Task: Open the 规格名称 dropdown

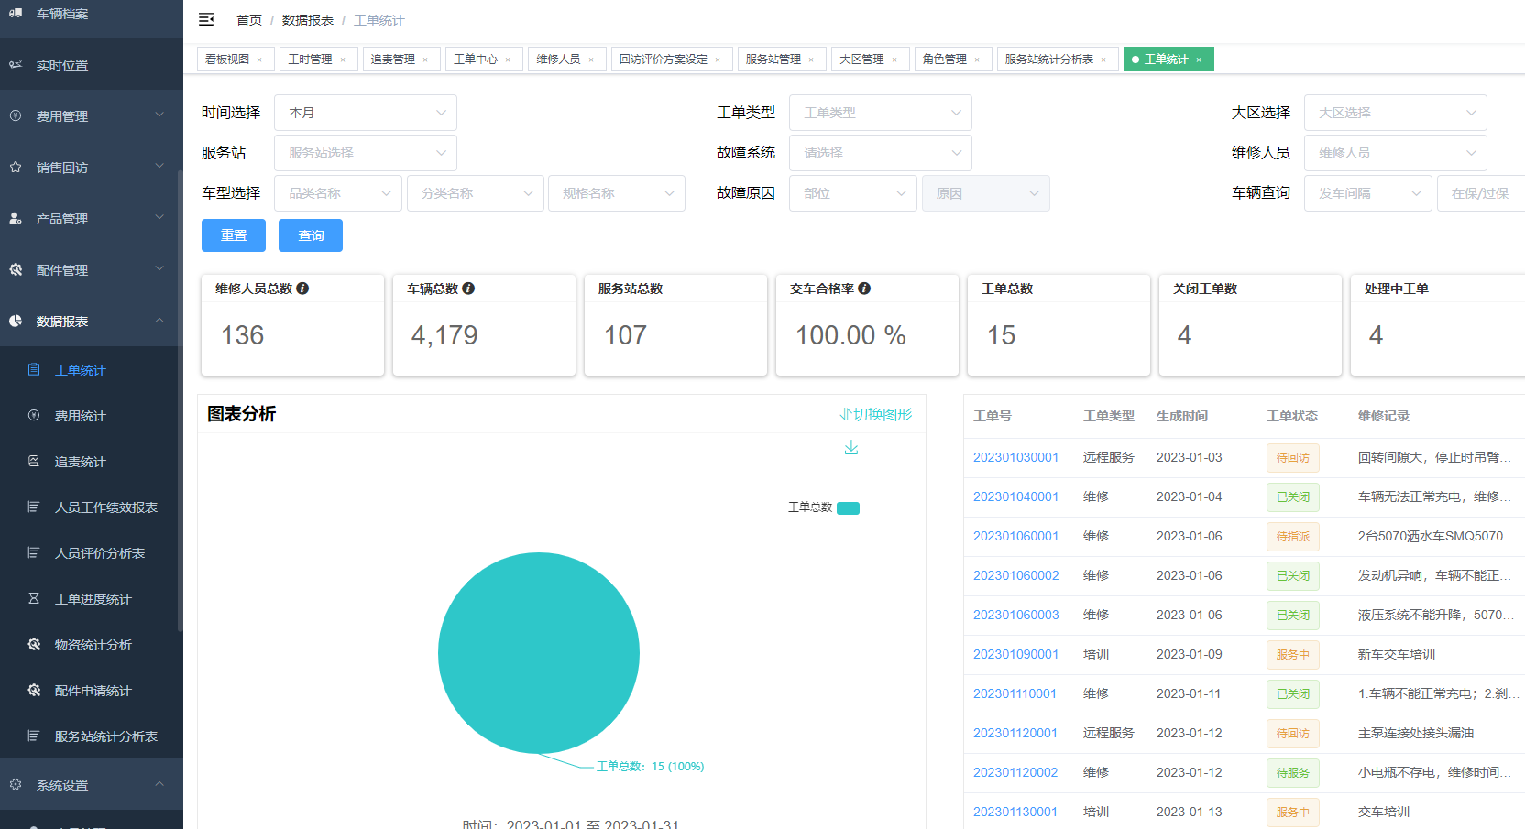Action: (617, 193)
